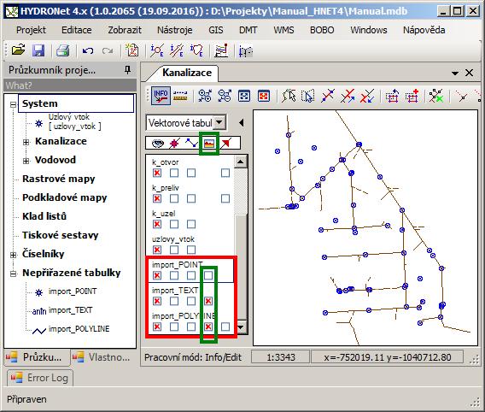485x412 pixels.
Task: Expand the Vodovod tree node
Action: pyautogui.click(x=26, y=161)
